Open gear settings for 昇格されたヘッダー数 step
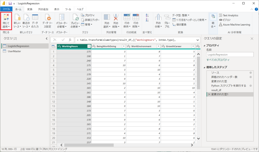This screenshot has height=152, width=259. [251, 77]
